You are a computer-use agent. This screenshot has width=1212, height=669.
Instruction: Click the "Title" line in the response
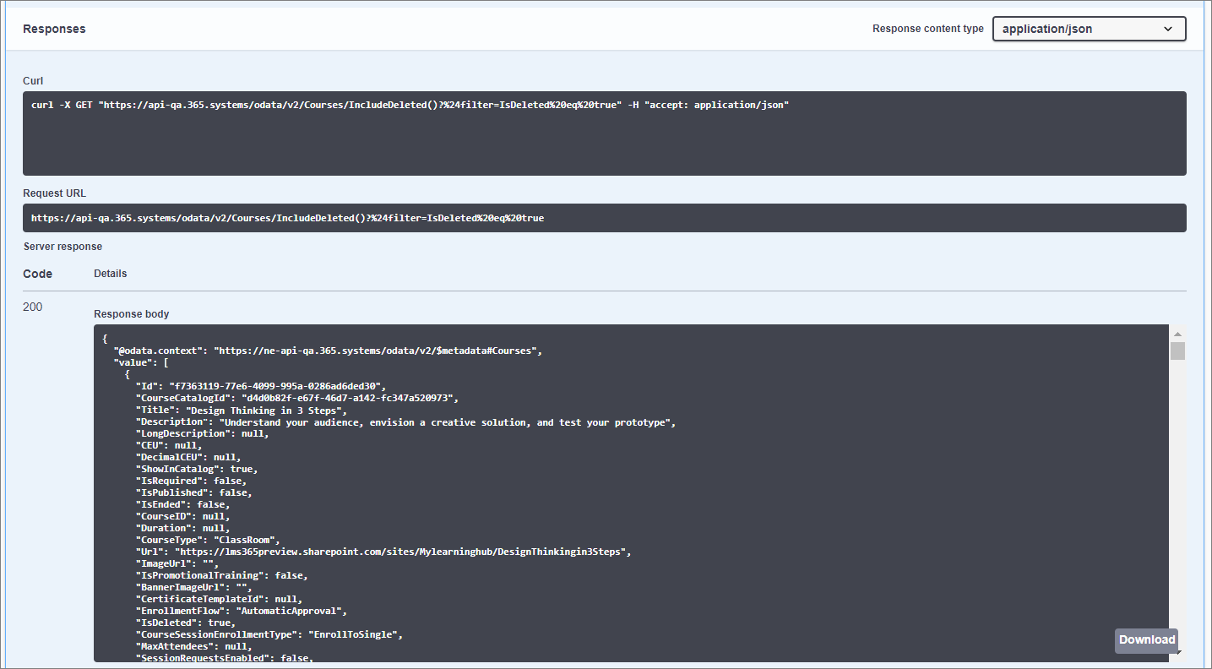click(242, 410)
